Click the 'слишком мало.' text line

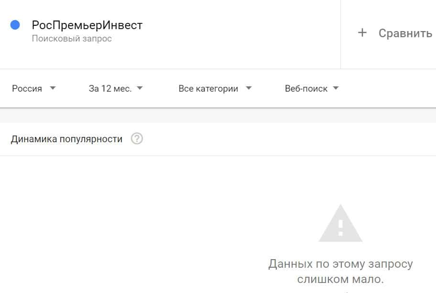pyautogui.click(x=340, y=279)
